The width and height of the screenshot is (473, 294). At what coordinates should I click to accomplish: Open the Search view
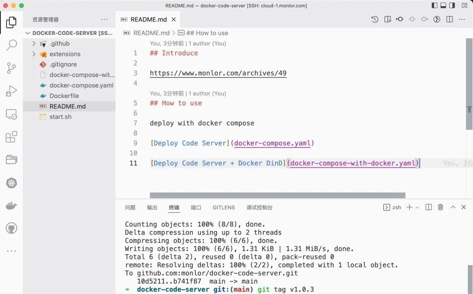tap(11, 45)
